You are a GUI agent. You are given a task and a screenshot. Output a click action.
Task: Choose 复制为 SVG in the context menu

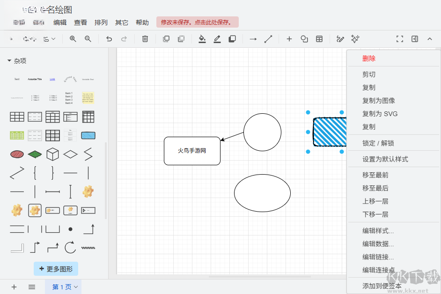tap(394, 114)
